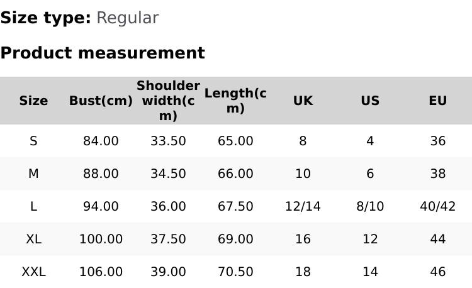The width and height of the screenshot is (472, 288).
Task: Click the Regular size type text
Action: click(x=127, y=18)
